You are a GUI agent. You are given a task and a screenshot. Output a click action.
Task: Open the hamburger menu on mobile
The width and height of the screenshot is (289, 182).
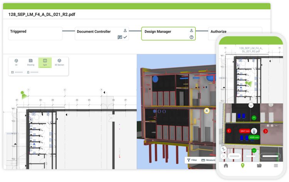[x=276, y=165]
